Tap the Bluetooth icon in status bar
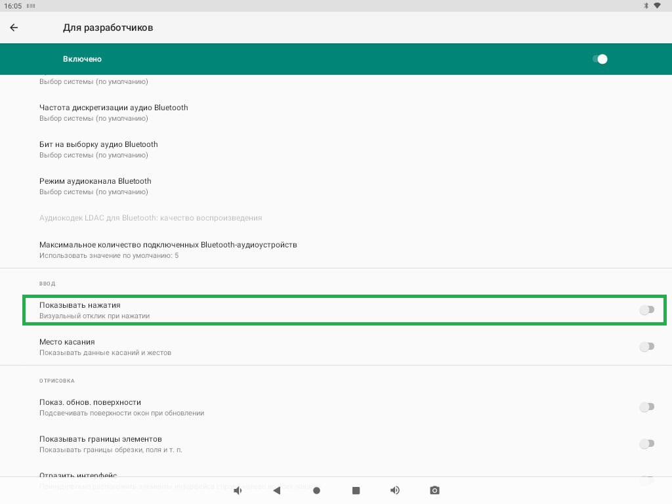 646,5
